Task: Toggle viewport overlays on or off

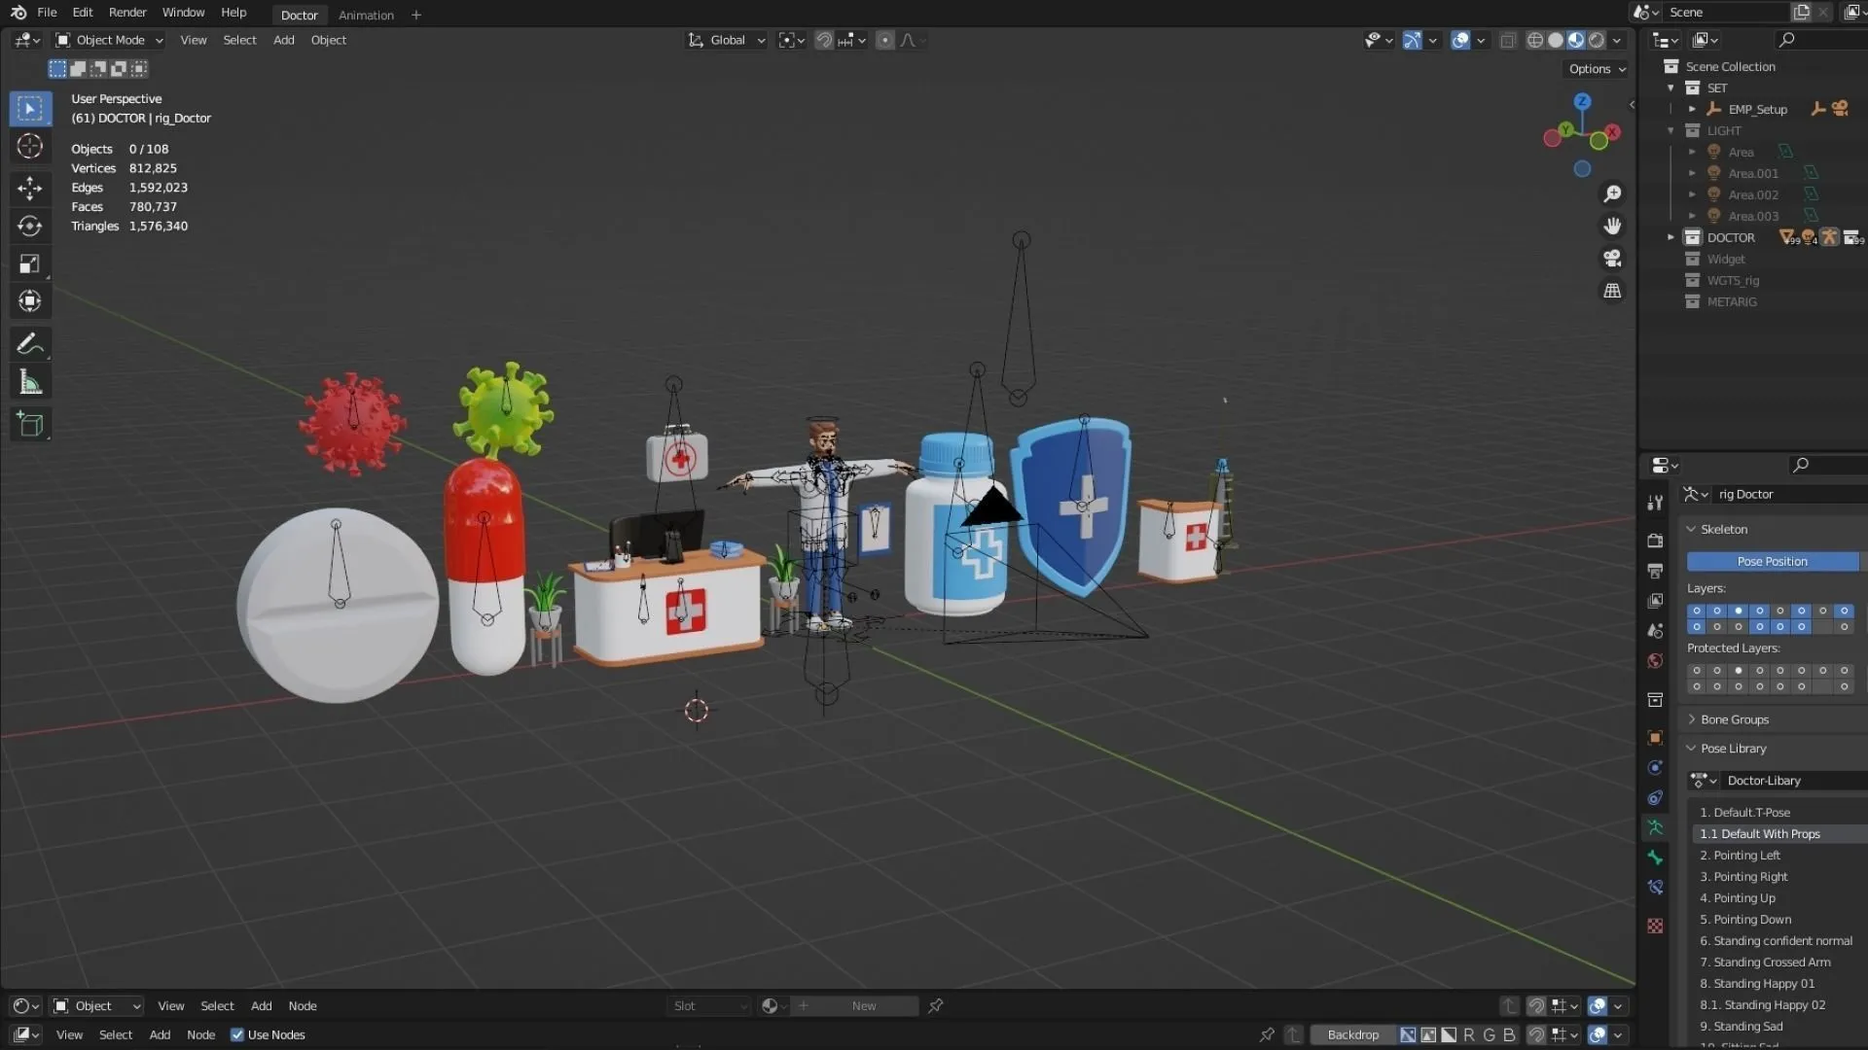Action: (1459, 40)
